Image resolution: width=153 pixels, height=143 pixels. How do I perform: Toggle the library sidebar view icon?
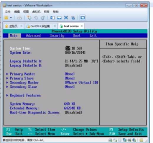coord(52,18)
